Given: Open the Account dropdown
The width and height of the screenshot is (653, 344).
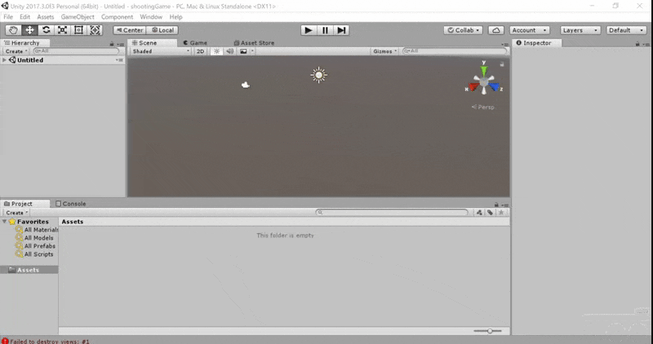Looking at the screenshot, I should coord(529,30).
